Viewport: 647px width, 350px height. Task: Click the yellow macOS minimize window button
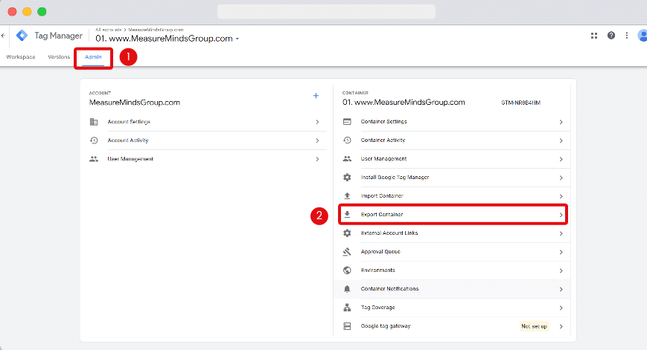(27, 12)
